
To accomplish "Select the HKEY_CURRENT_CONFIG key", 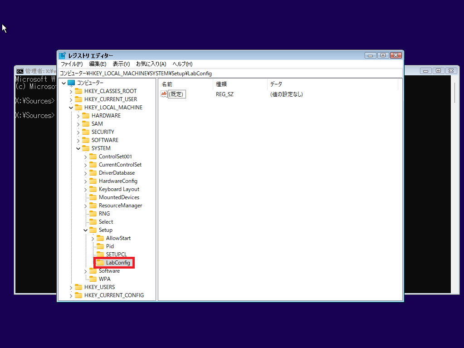I will click(x=114, y=295).
